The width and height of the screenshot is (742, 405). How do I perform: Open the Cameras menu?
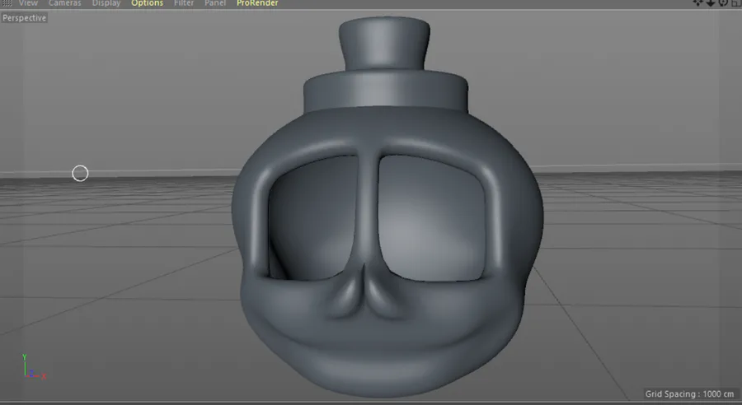[x=65, y=2]
